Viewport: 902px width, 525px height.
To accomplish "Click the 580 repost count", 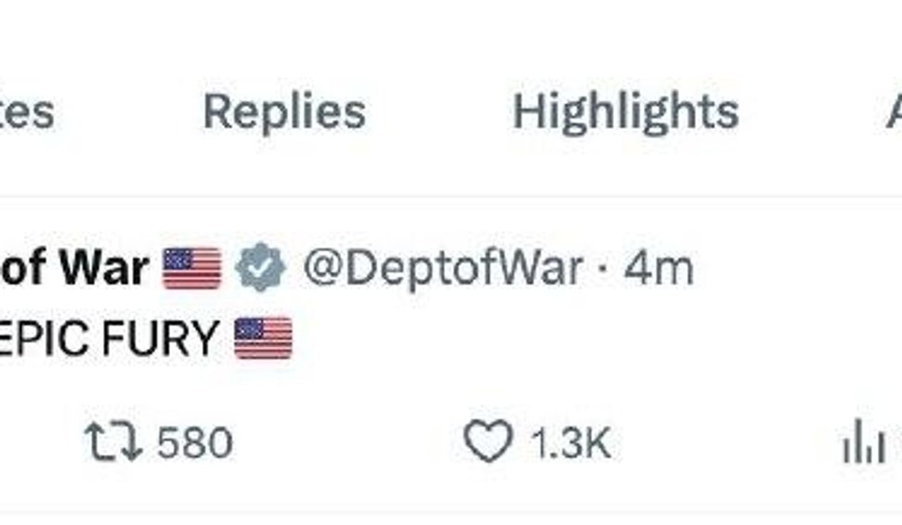I will (x=194, y=443).
